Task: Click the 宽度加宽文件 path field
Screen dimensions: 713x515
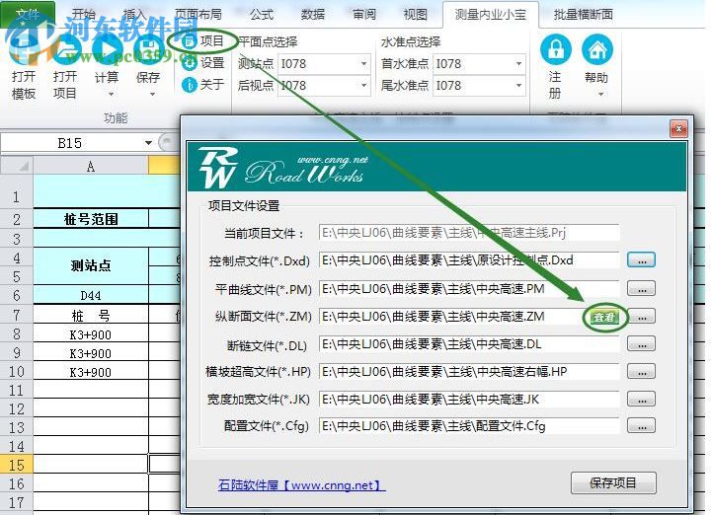Action: pyautogui.click(x=469, y=399)
